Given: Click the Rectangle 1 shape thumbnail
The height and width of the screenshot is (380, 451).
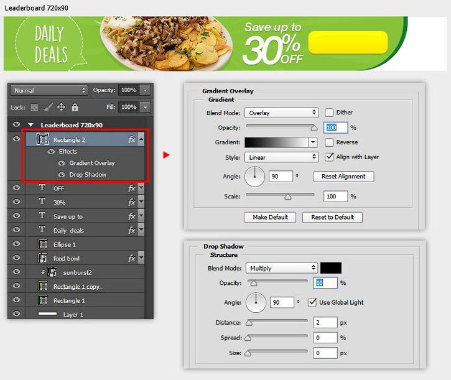Looking at the screenshot, I should tap(43, 300).
